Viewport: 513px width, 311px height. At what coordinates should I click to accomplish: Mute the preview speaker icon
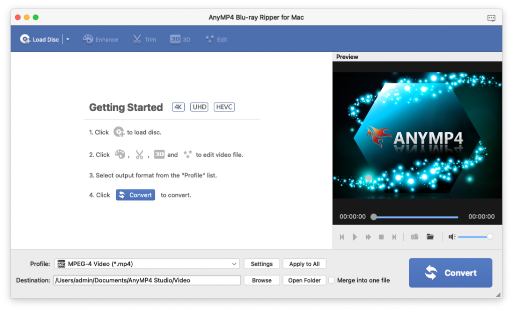click(452, 237)
